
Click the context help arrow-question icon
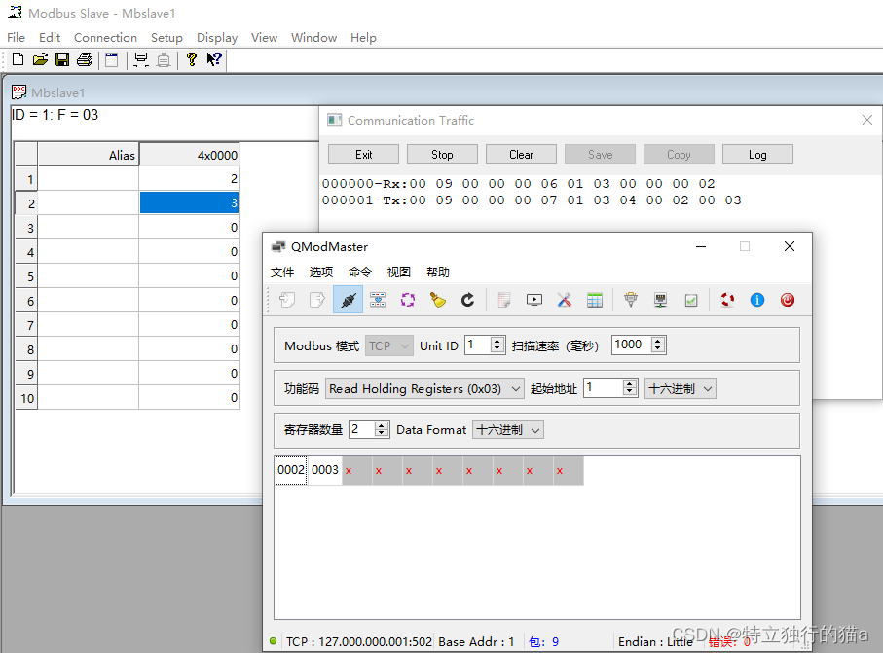[x=214, y=59]
